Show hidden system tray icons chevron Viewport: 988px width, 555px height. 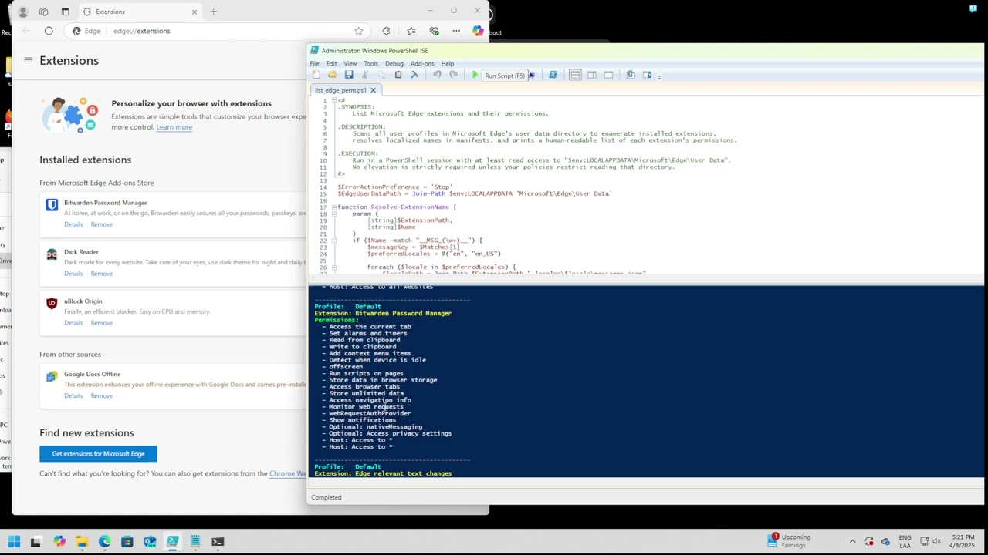[852, 542]
